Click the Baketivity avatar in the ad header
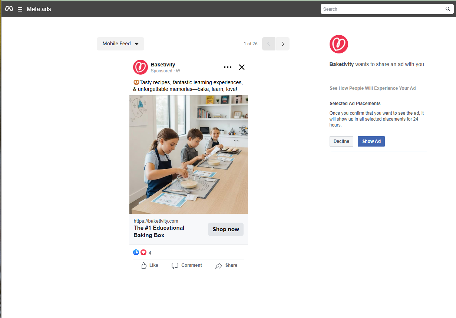Screen dimensions: 456x318 (x=141, y=67)
